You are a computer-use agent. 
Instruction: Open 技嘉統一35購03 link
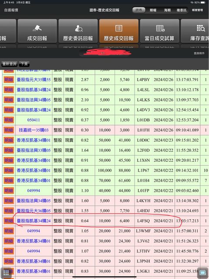coord(34,130)
